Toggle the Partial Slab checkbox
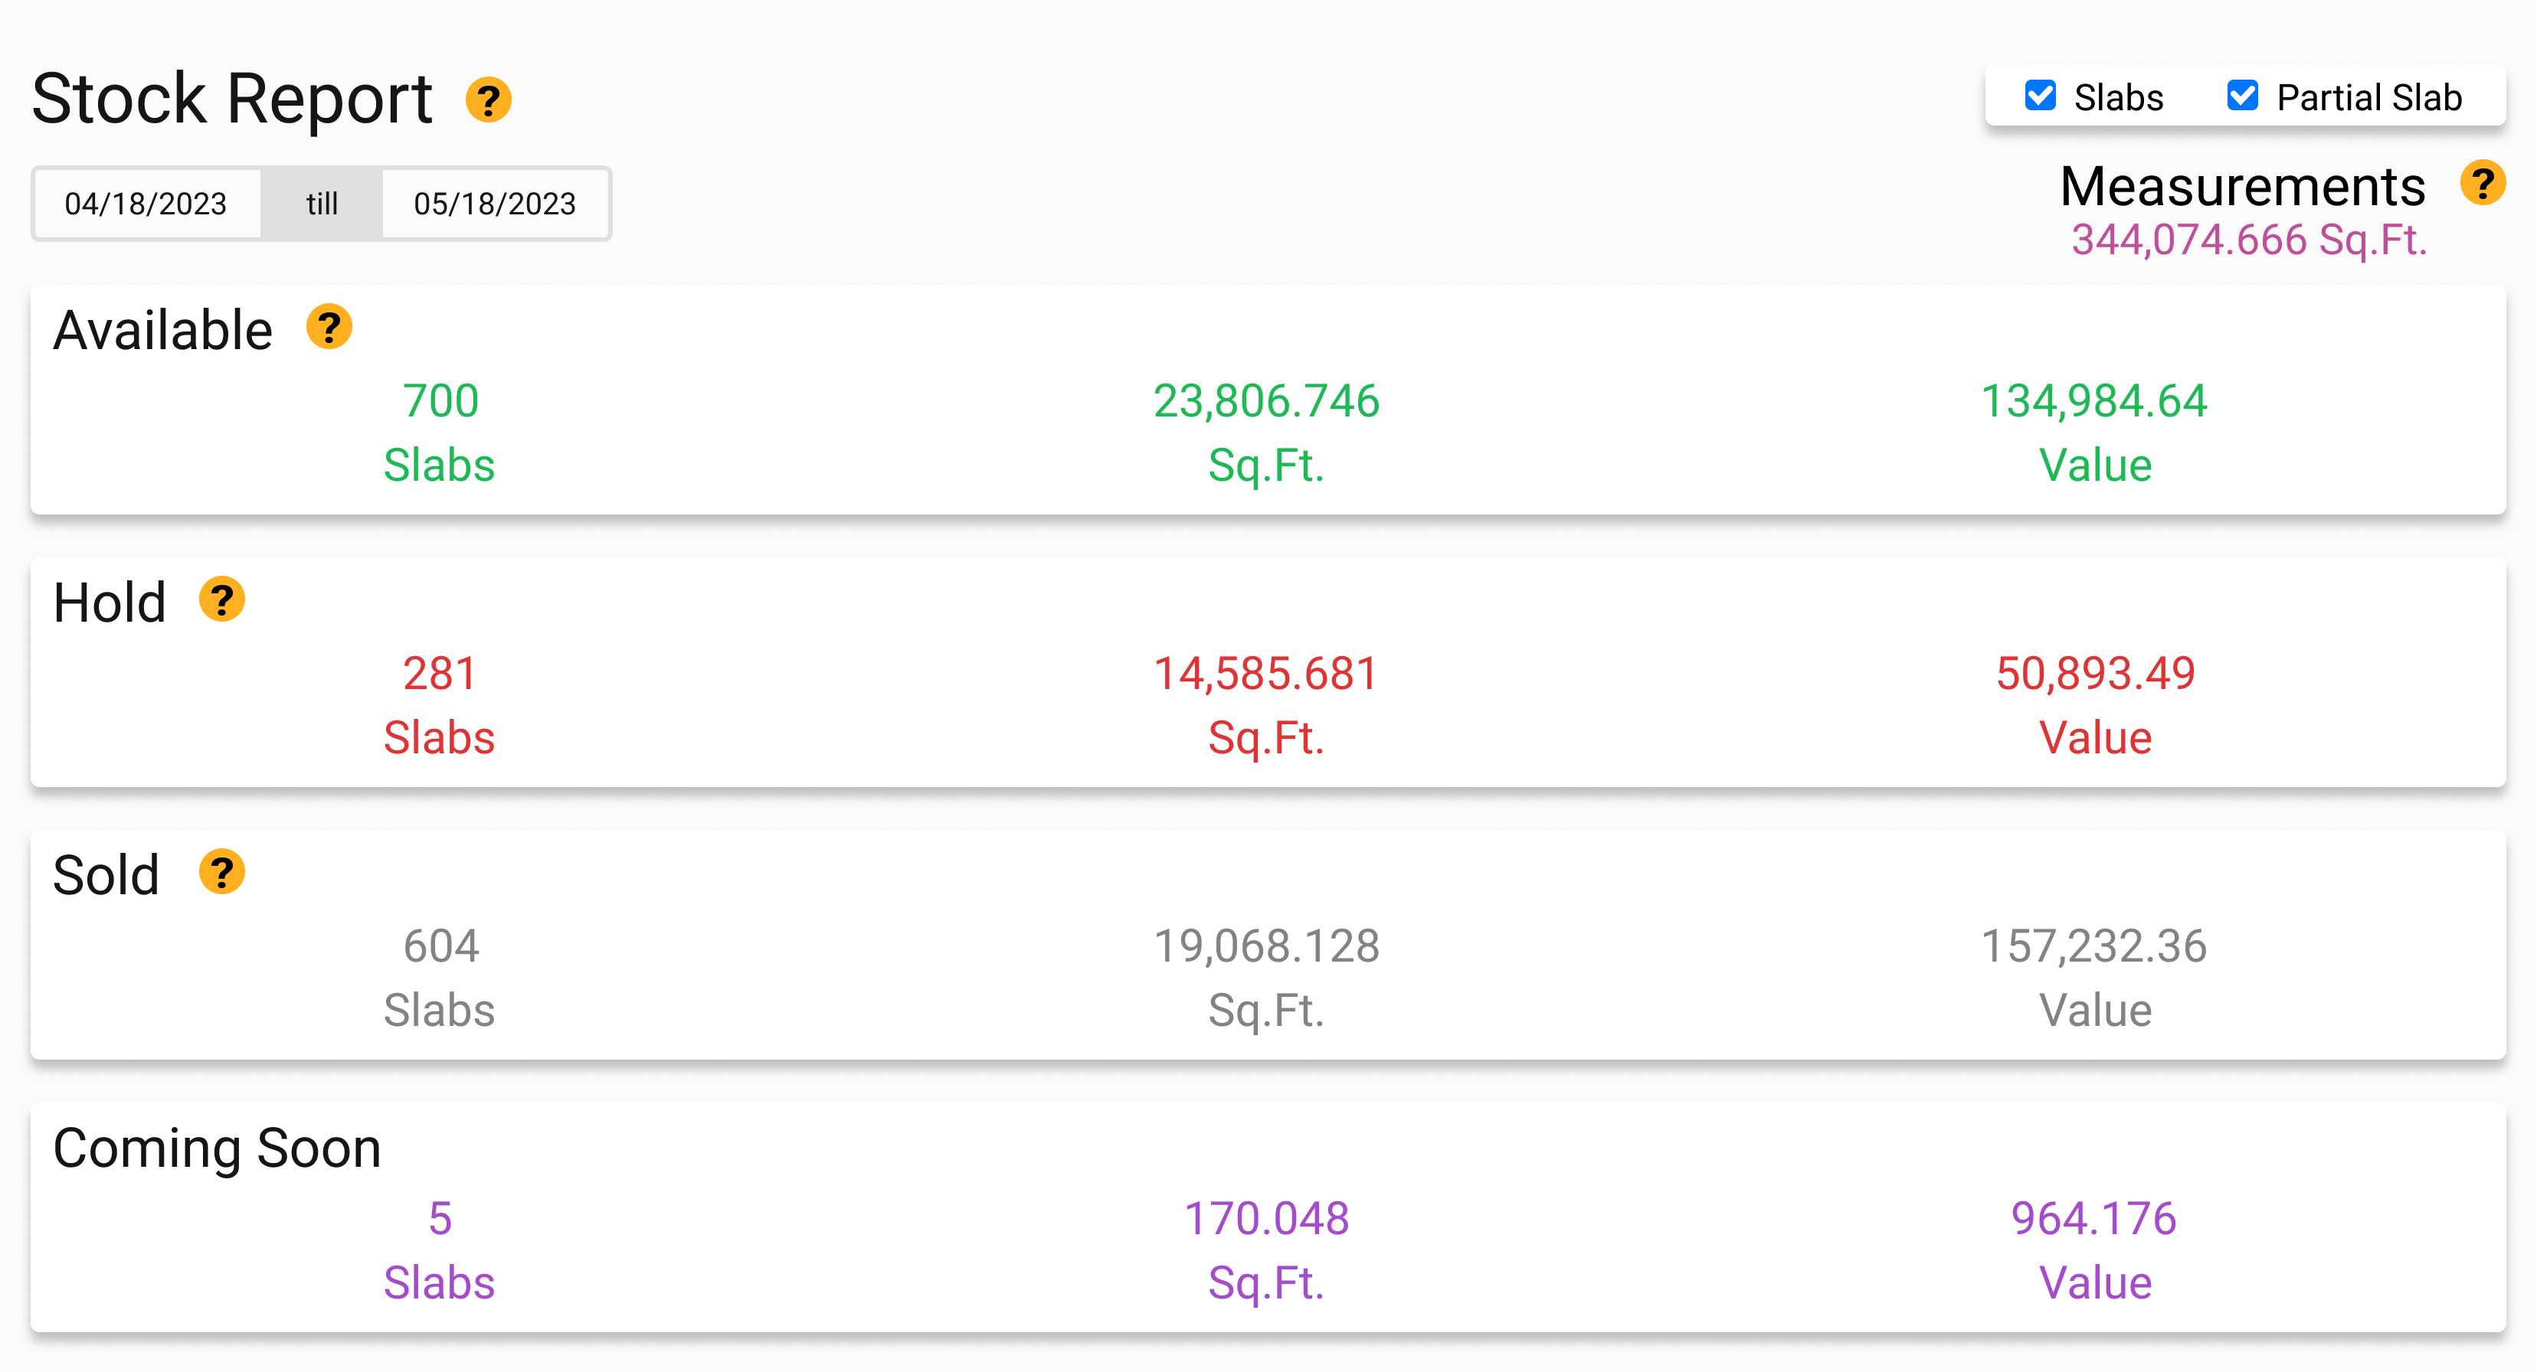The height and width of the screenshot is (1372, 2537). coord(2243,96)
